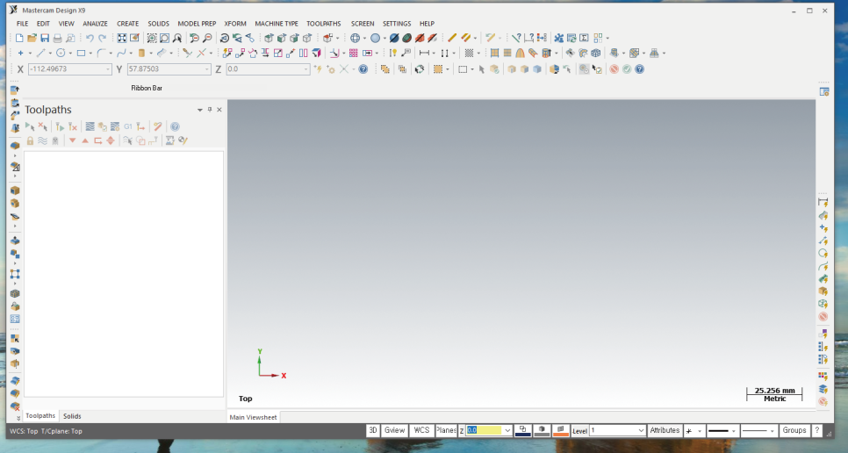Open the Level number dropdown
The image size is (848, 453).
click(x=641, y=431)
